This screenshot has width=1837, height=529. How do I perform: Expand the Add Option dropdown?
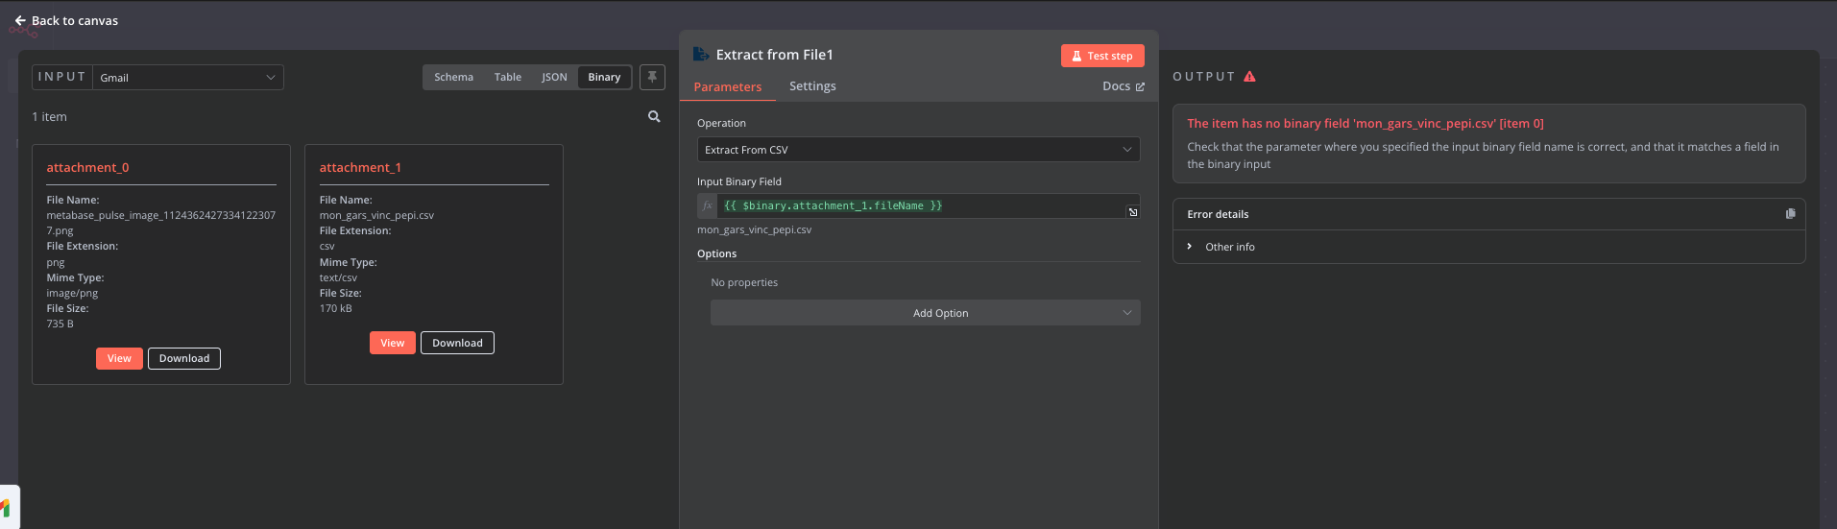[925, 313]
